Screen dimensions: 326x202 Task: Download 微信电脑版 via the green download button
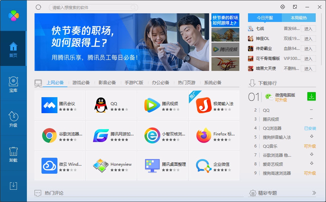point(311,97)
